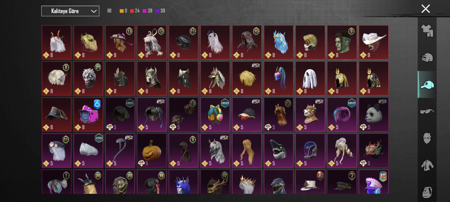Select the pink TV head item
The height and width of the screenshot is (202, 450).
click(x=88, y=114)
